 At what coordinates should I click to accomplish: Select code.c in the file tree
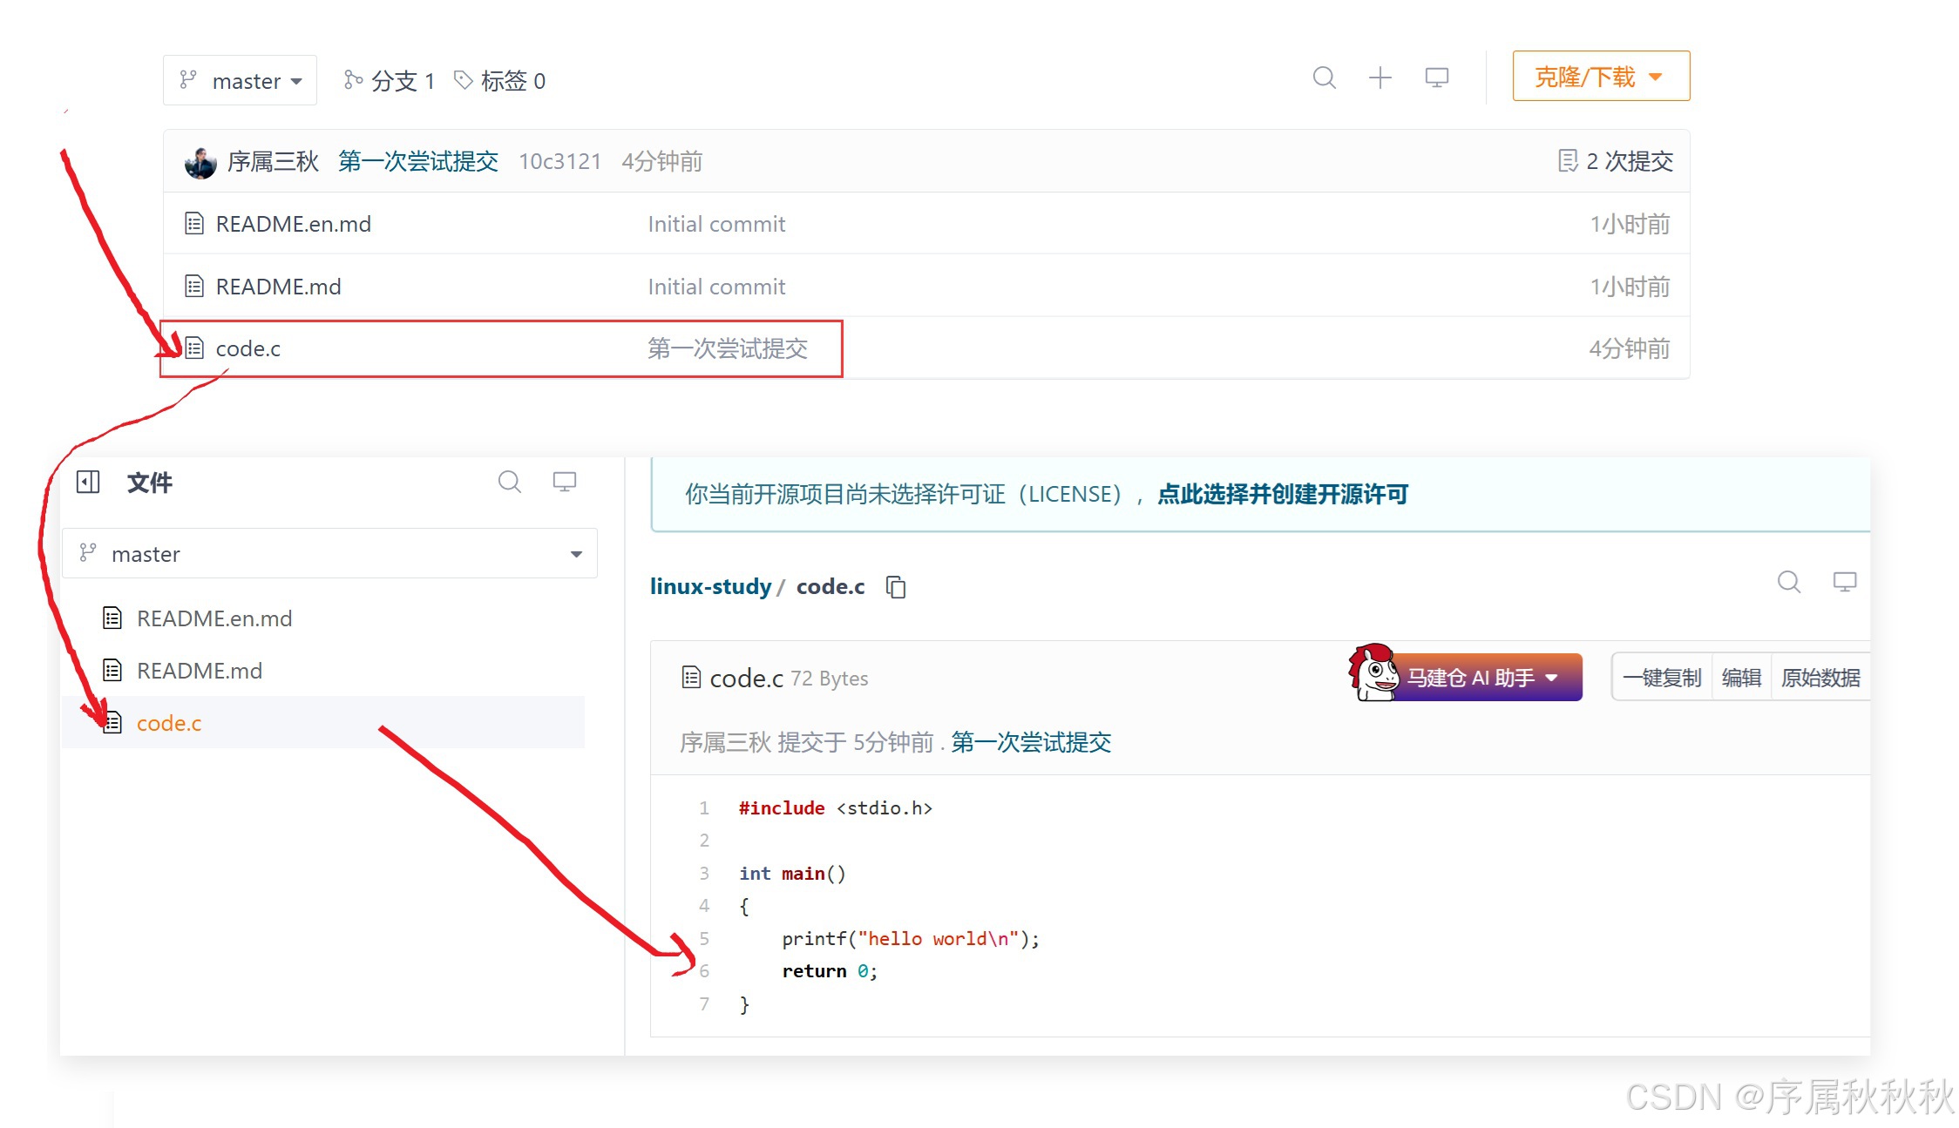click(x=169, y=722)
